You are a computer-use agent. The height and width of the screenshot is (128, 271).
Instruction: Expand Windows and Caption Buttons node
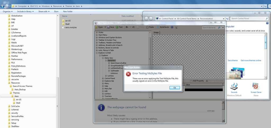click(x=97, y=38)
